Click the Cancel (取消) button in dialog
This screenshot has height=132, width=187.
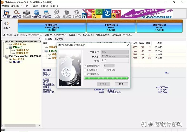[122, 84]
